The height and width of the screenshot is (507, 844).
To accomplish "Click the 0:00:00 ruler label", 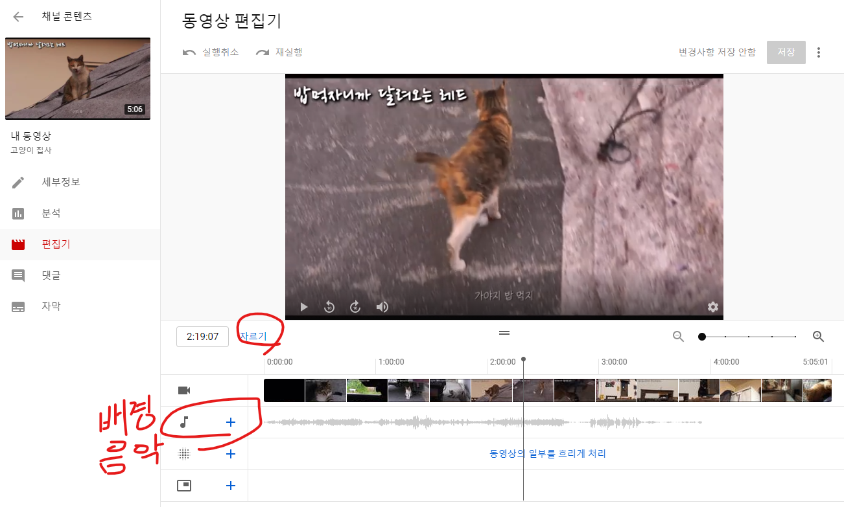I will coord(280,362).
